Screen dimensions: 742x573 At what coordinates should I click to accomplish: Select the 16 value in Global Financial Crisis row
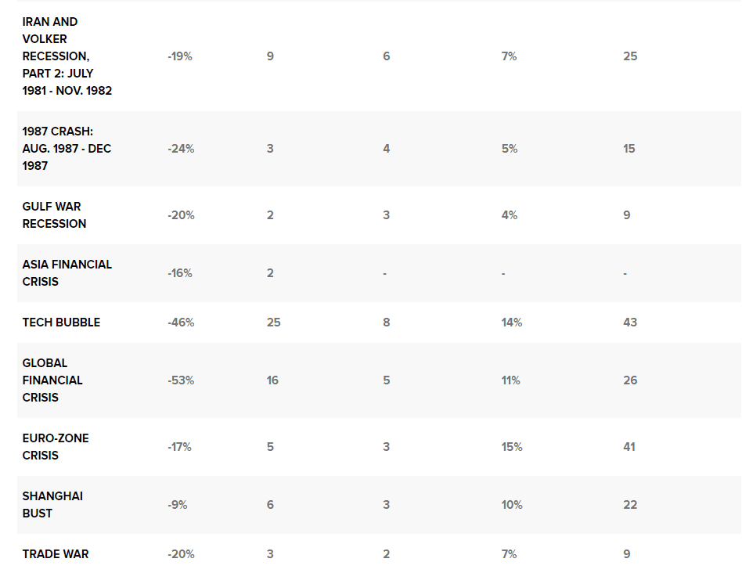[x=272, y=380]
